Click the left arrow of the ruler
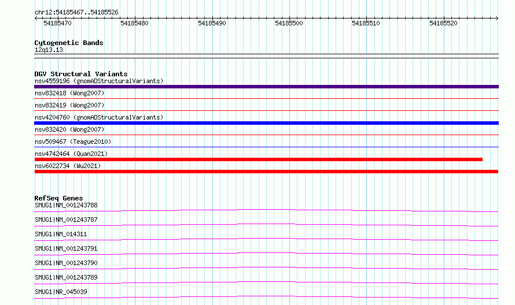Screen dimensions: 515x305 click(36, 18)
